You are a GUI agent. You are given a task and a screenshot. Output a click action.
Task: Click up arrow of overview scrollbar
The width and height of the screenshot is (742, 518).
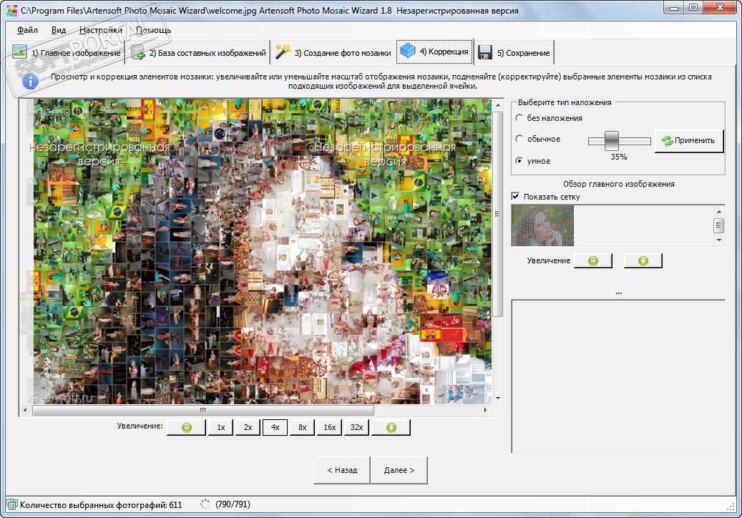[719, 212]
